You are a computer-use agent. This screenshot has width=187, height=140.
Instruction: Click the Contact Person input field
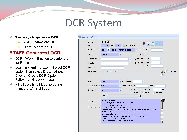click(115, 59)
